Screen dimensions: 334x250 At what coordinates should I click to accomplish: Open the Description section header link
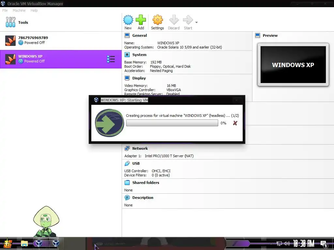pos(143,198)
